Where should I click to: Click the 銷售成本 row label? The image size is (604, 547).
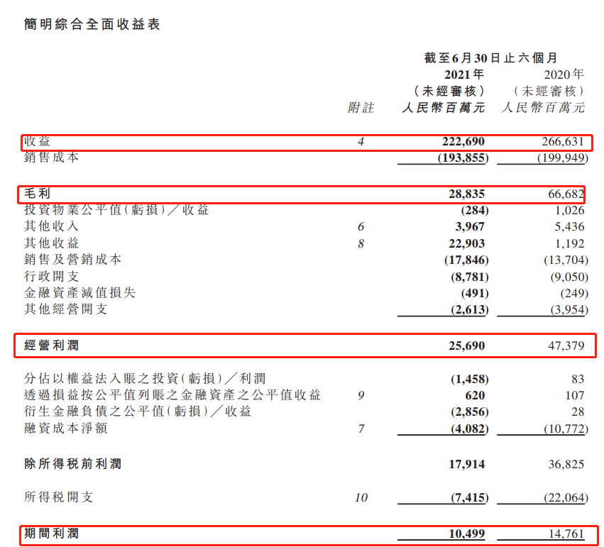pyautogui.click(x=52, y=158)
